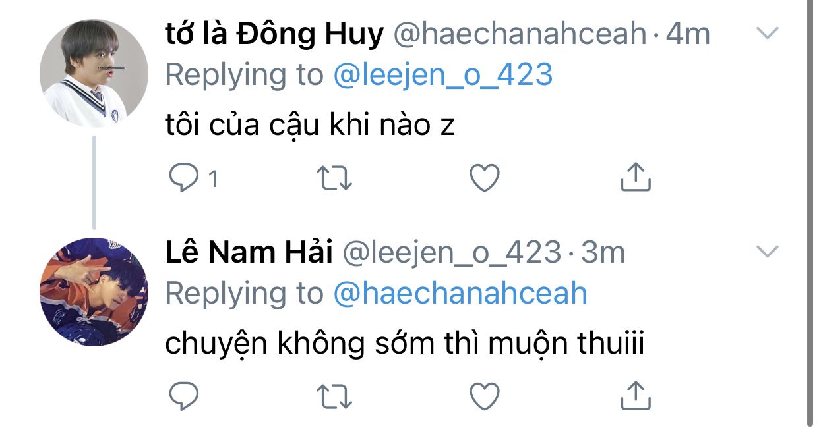The width and height of the screenshot is (819, 430).
Task: Open the @haechanahceah mention link
Action: 460,294
